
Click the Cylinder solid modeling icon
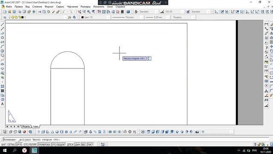point(61,132)
